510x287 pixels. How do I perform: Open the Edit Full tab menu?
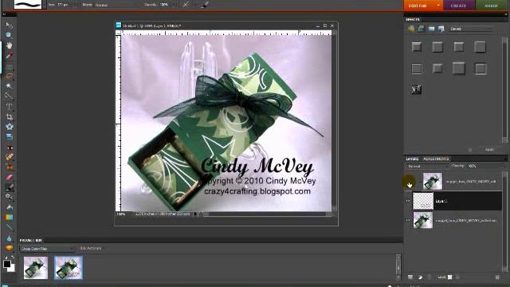click(439, 6)
